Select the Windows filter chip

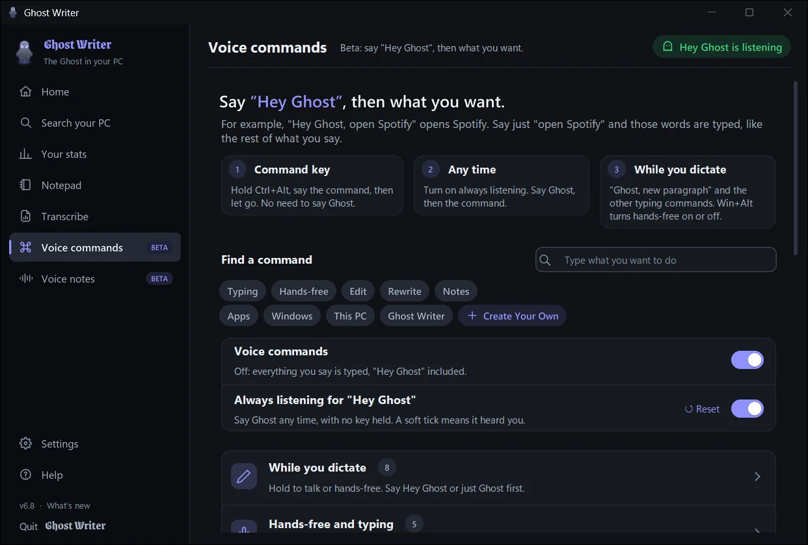coord(292,316)
